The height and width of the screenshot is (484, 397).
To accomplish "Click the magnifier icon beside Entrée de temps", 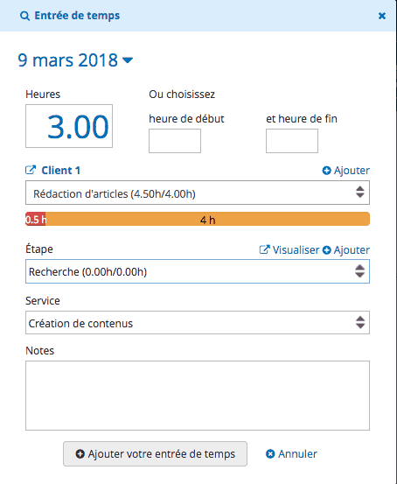I will point(24,16).
